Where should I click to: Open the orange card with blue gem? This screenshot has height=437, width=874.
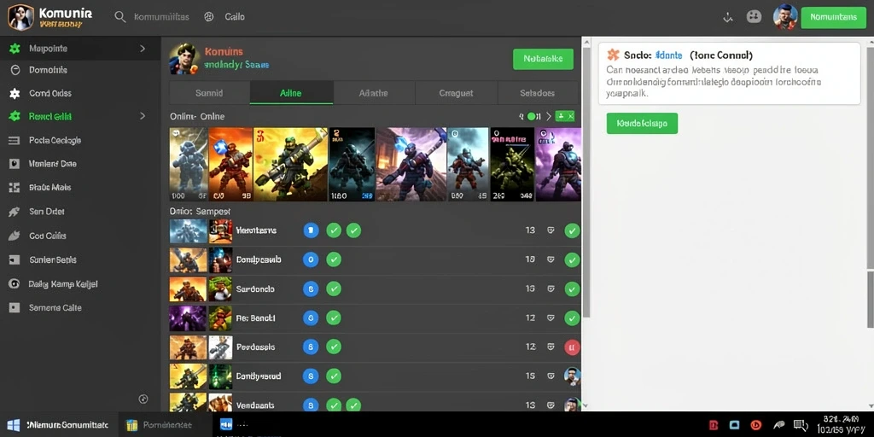point(230,164)
